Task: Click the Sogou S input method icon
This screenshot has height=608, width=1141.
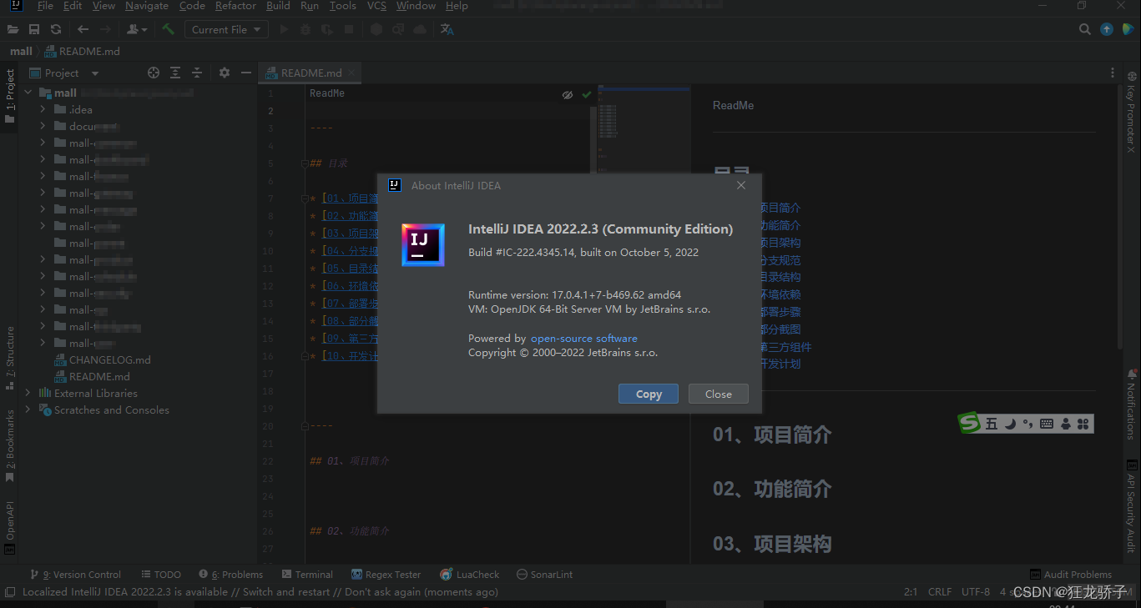Action: [x=969, y=424]
